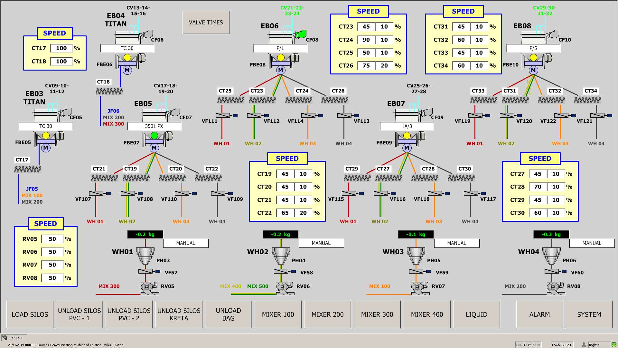Click the CF10 fan icon near EB08

[554, 34]
